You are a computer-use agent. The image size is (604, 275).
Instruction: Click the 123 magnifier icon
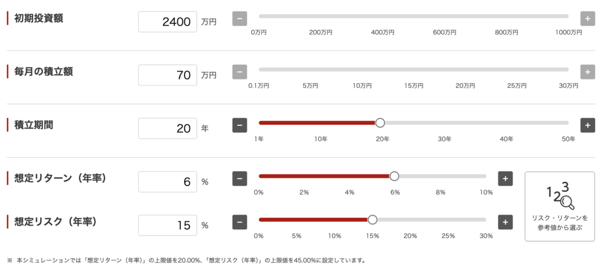click(559, 196)
